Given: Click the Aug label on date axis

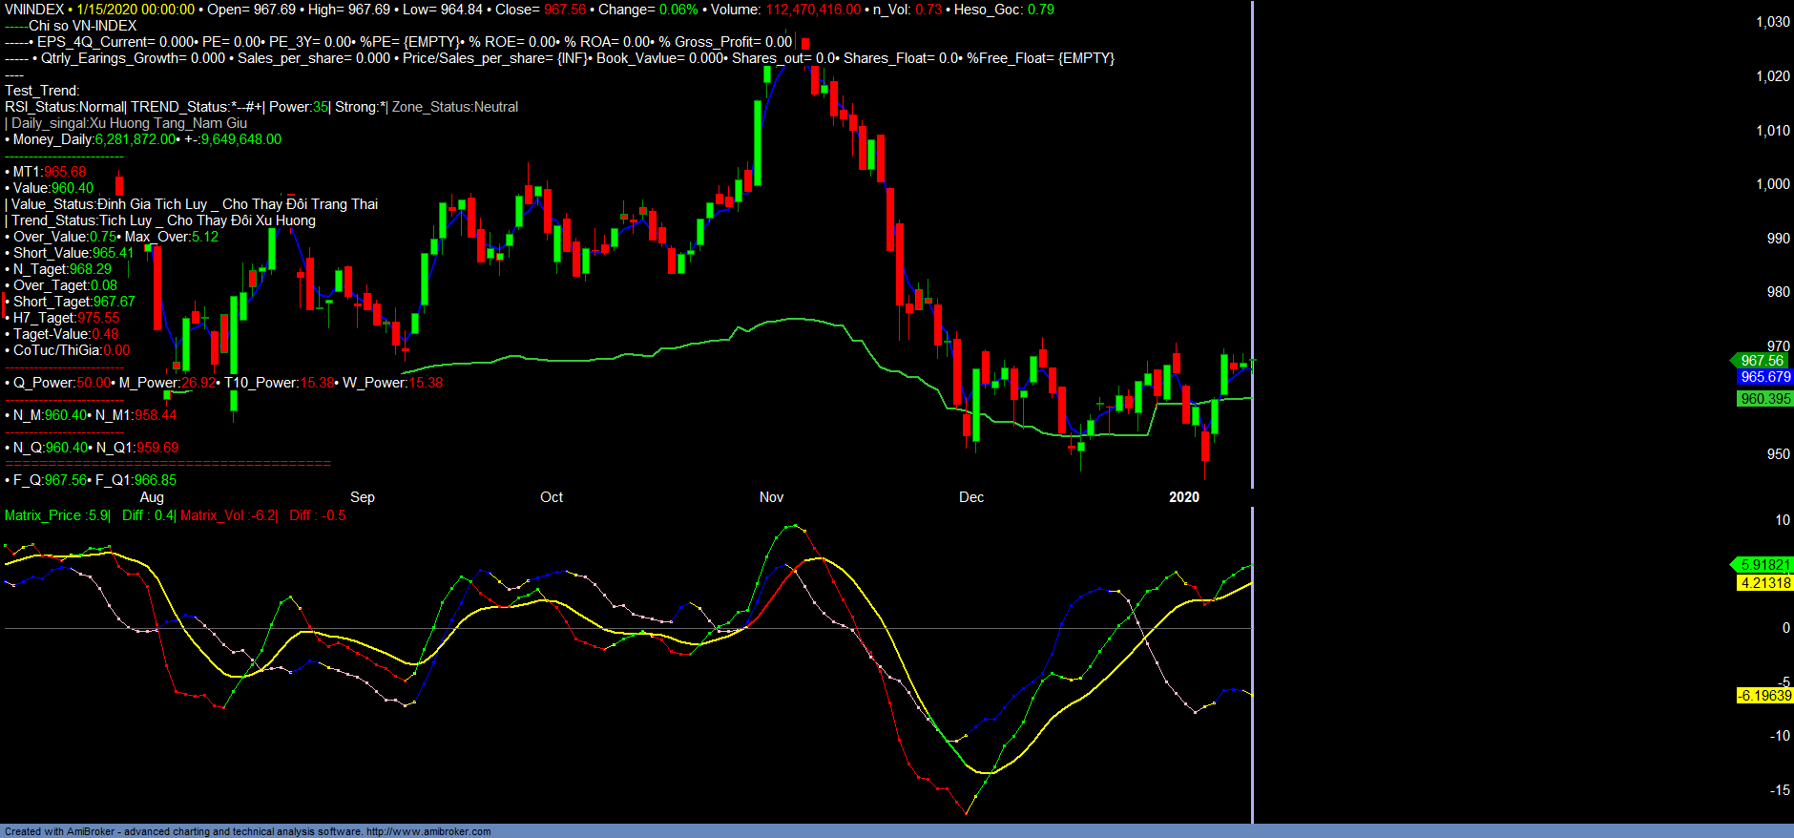Looking at the screenshot, I should [152, 497].
